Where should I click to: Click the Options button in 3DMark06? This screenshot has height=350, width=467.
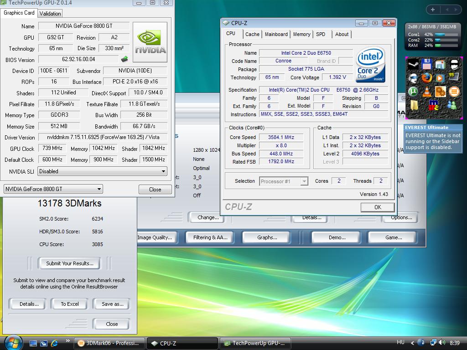tap(401, 217)
